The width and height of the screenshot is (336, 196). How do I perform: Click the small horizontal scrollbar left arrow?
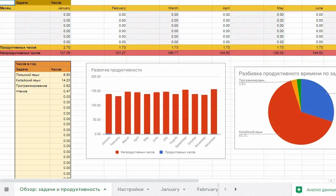pyautogui.click(x=331, y=181)
